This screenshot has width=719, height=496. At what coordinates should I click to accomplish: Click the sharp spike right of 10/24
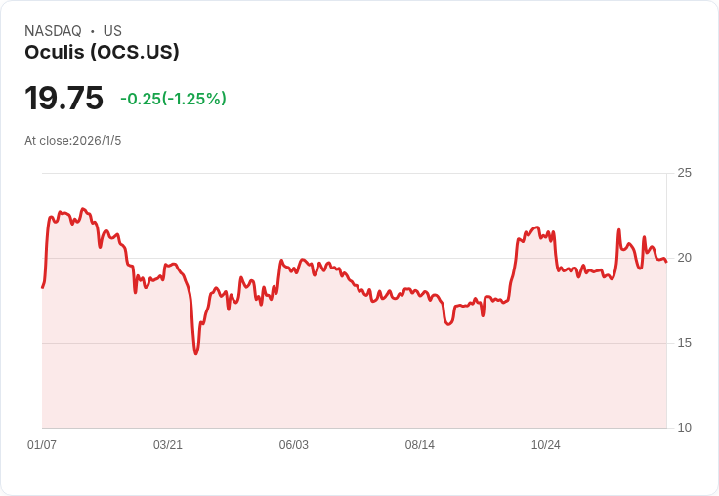tap(618, 230)
